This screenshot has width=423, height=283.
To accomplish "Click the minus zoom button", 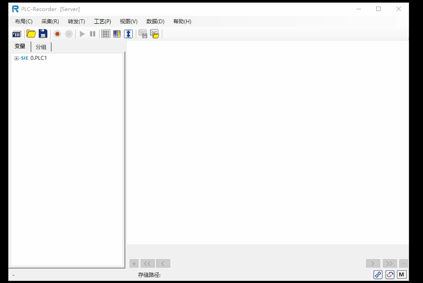I will (404, 263).
